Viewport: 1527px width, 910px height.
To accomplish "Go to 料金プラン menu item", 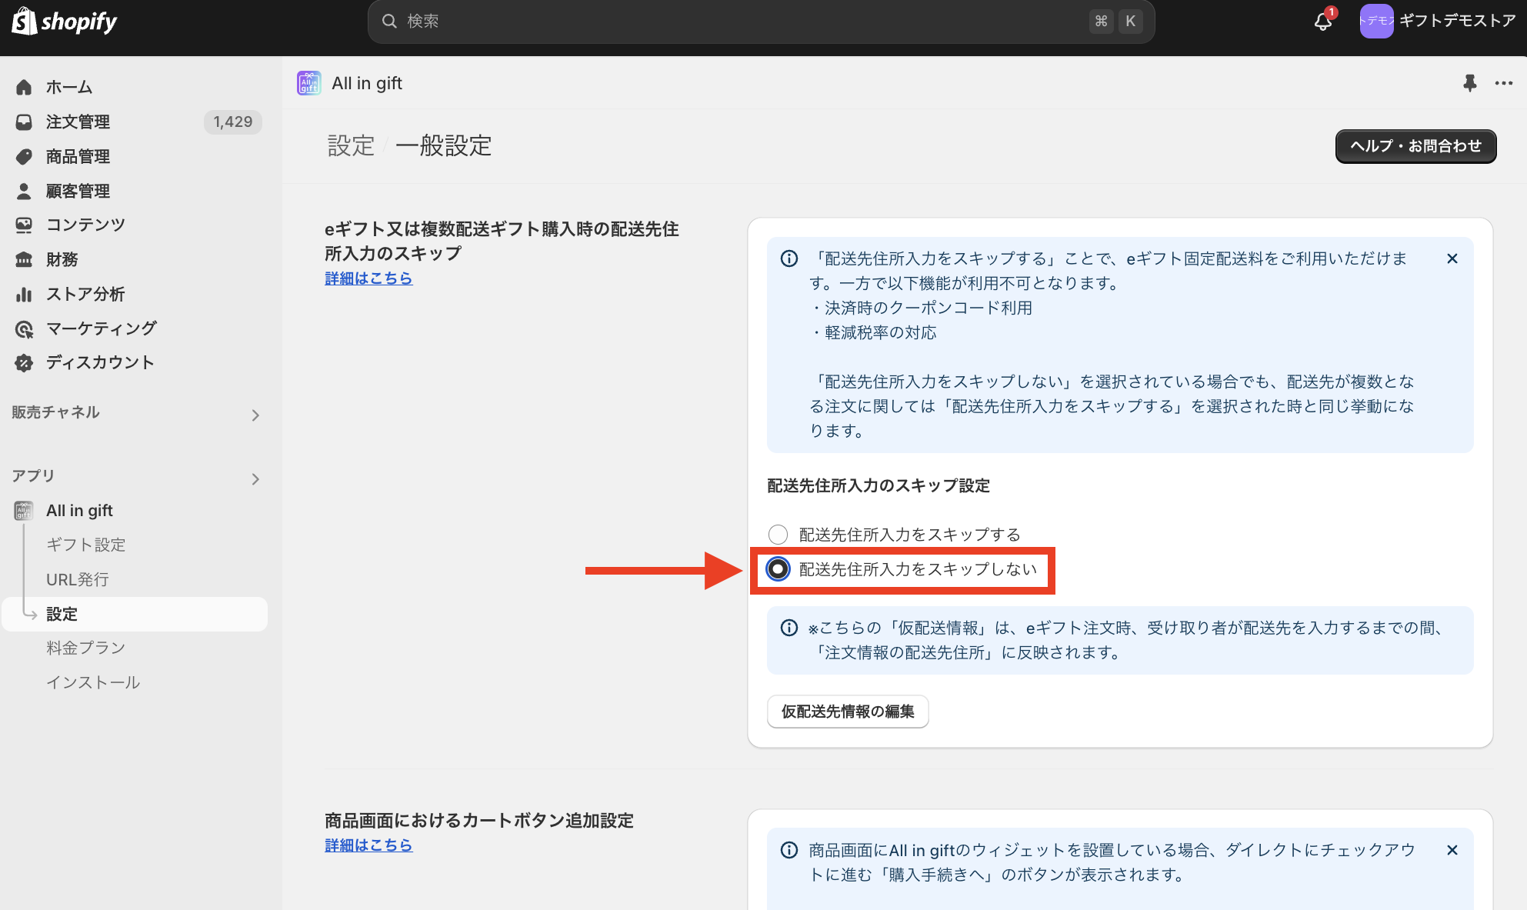I will click(x=85, y=648).
